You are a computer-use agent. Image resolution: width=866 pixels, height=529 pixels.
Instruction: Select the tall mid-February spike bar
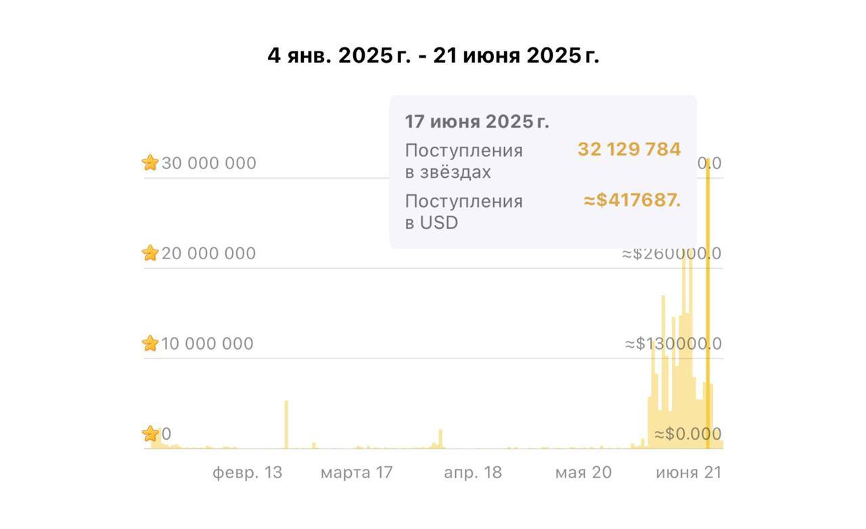[x=286, y=424]
